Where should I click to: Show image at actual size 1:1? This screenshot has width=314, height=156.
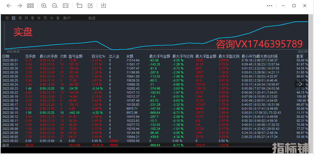[x=65, y=6]
